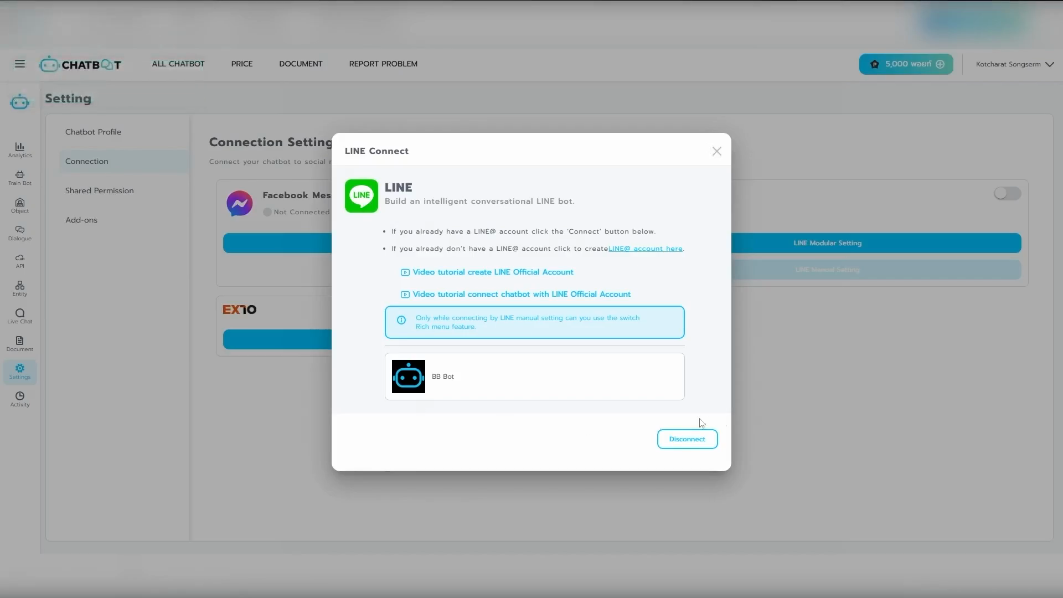Toggle the connection switch on the right
The height and width of the screenshot is (598, 1063).
tap(1007, 193)
